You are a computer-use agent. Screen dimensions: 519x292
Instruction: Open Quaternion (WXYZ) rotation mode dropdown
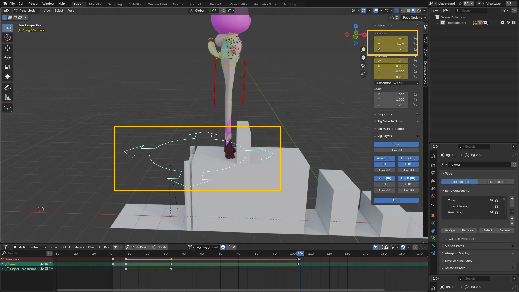pyautogui.click(x=396, y=83)
